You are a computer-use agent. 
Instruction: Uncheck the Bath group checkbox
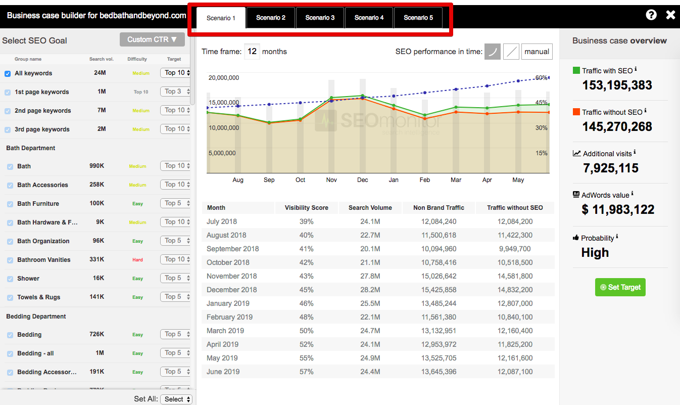click(10, 166)
